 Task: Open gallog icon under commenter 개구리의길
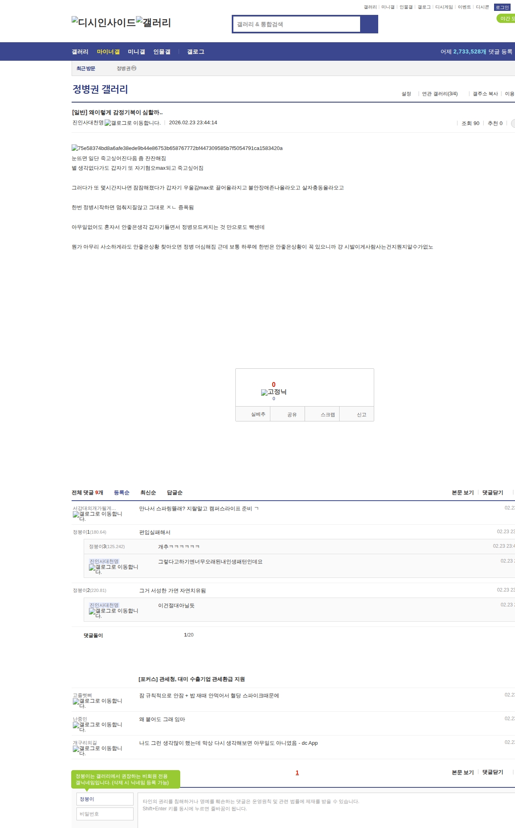tap(97, 751)
